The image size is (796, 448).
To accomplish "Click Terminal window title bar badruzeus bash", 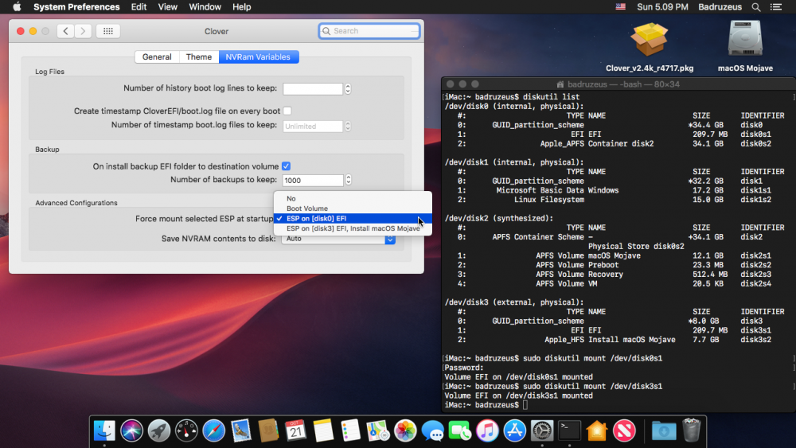I will pos(618,84).
